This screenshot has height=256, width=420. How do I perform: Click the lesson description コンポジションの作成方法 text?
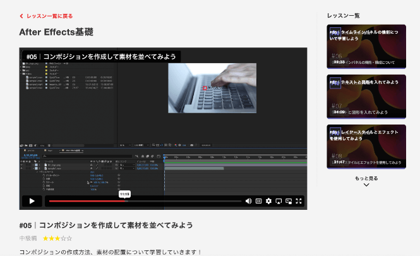click(x=111, y=252)
